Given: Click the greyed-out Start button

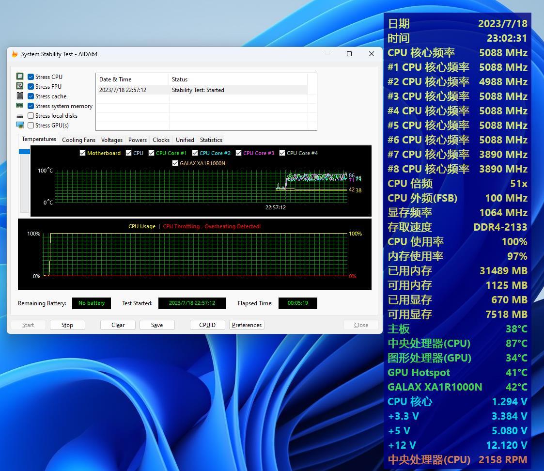Looking at the screenshot, I should pos(28,325).
